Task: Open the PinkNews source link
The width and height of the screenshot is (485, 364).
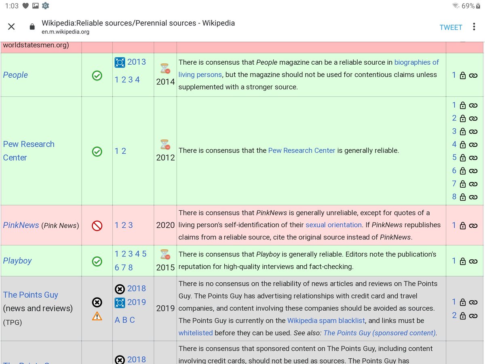Action: [x=21, y=225]
